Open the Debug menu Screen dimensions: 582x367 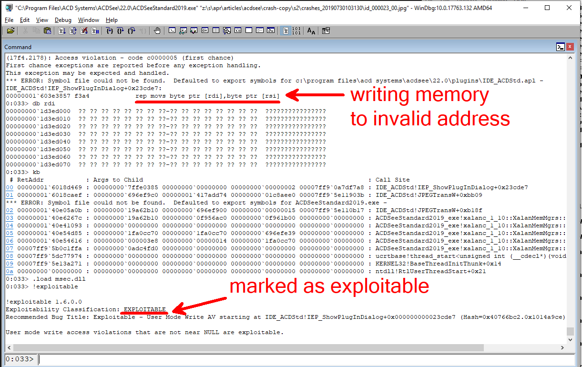point(63,20)
